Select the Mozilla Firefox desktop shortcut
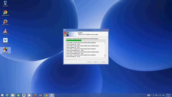The width and height of the screenshot is (172, 97). tap(5, 22)
